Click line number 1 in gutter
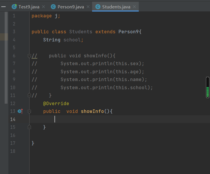 14,16
